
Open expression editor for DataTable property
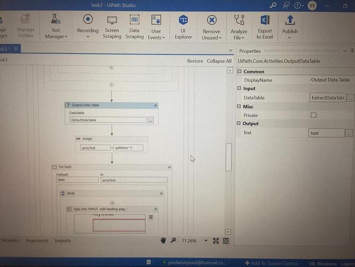(x=350, y=98)
